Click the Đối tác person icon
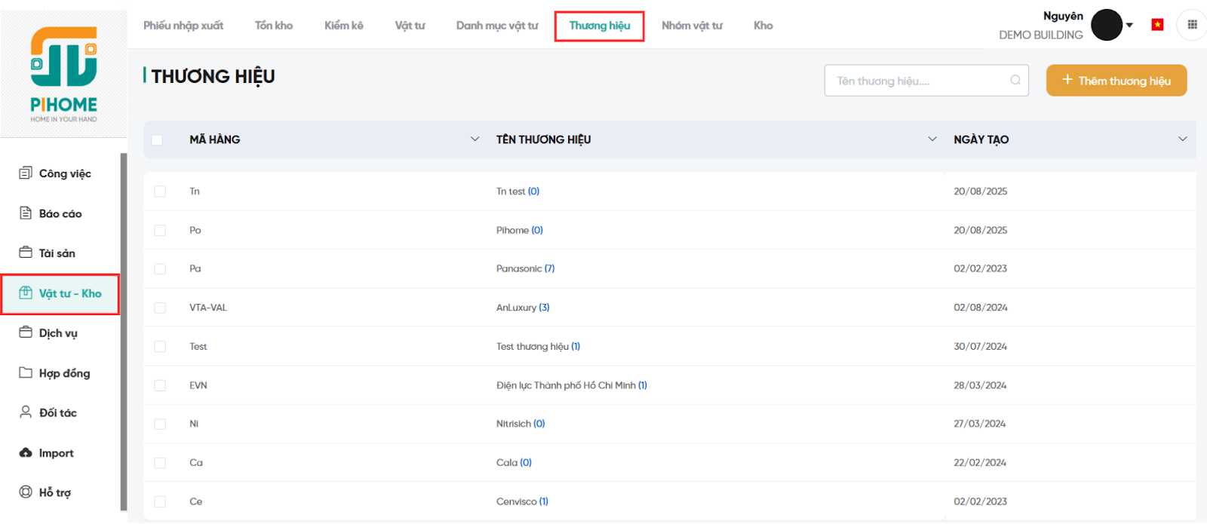This screenshot has width=1207, height=524. tap(26, 412)
